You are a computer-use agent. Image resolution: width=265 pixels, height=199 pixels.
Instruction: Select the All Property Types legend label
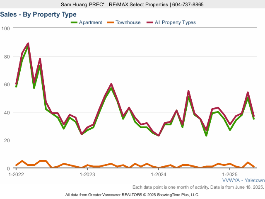[175, 22]
